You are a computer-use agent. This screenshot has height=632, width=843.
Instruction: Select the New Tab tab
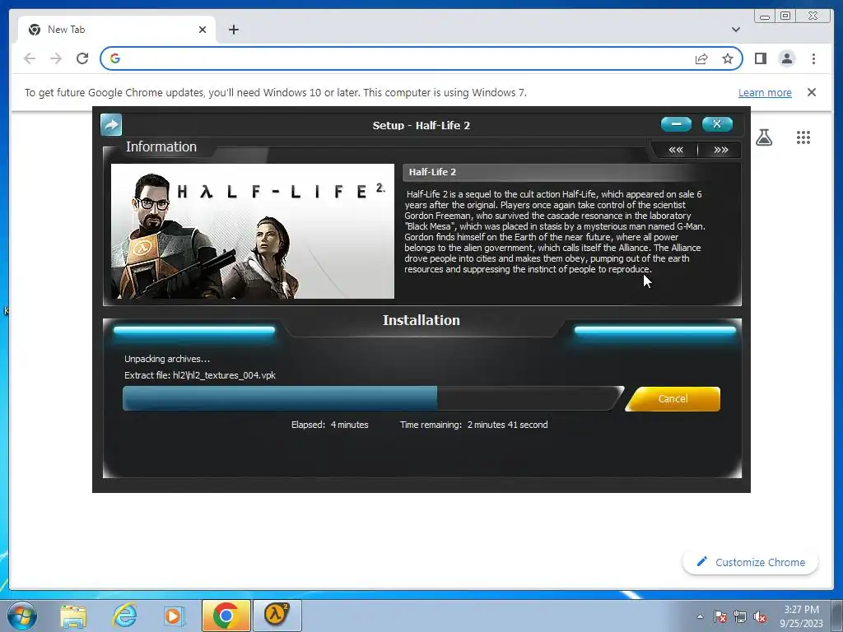click(117, 30)
